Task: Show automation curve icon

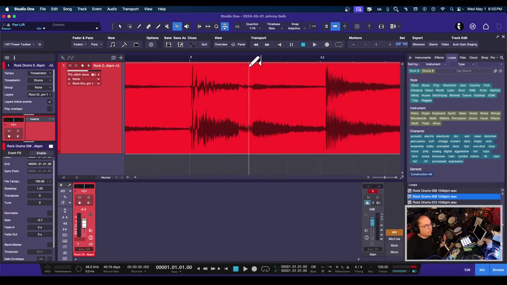Action: coord(71,58)
